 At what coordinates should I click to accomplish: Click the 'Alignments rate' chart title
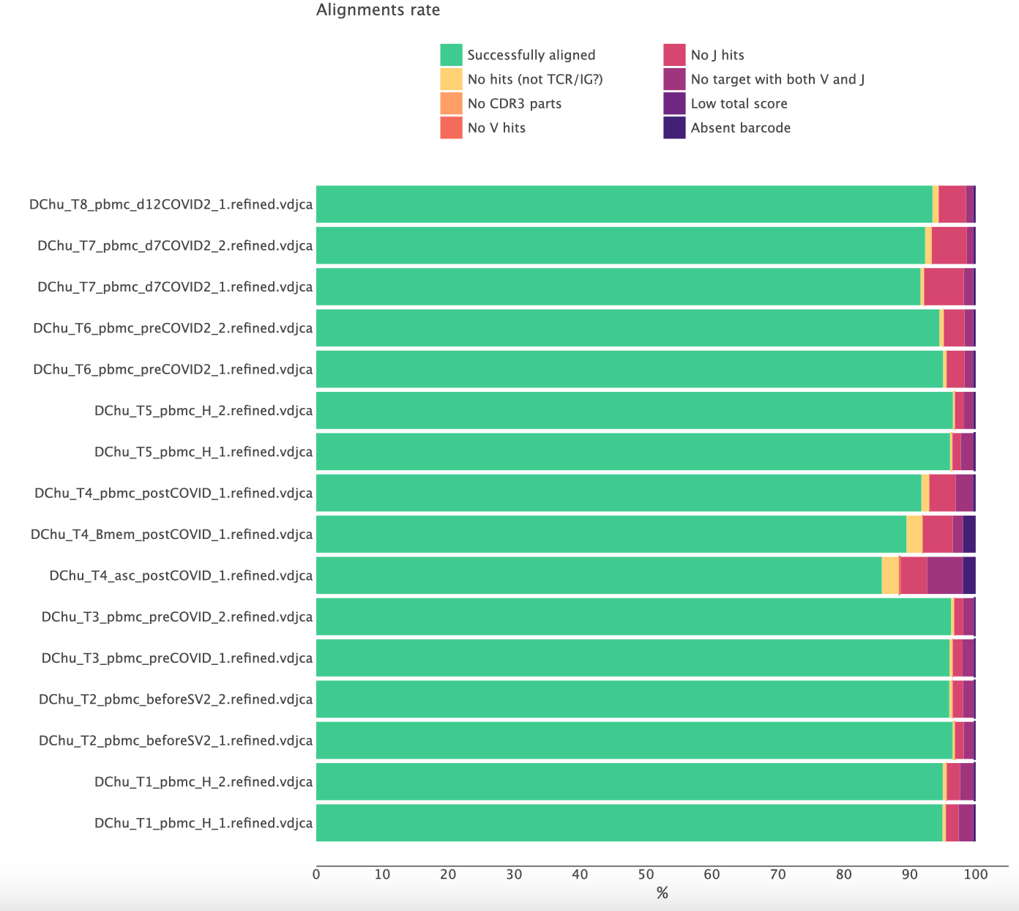point(378,10)
